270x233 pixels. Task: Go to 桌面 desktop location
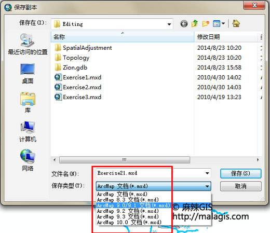click(28, 74)
